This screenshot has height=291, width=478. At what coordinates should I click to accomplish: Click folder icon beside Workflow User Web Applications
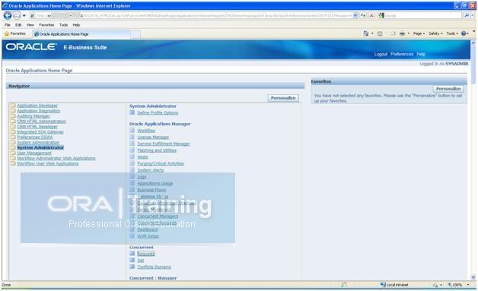pyautogui.click(x=13, y=163)
